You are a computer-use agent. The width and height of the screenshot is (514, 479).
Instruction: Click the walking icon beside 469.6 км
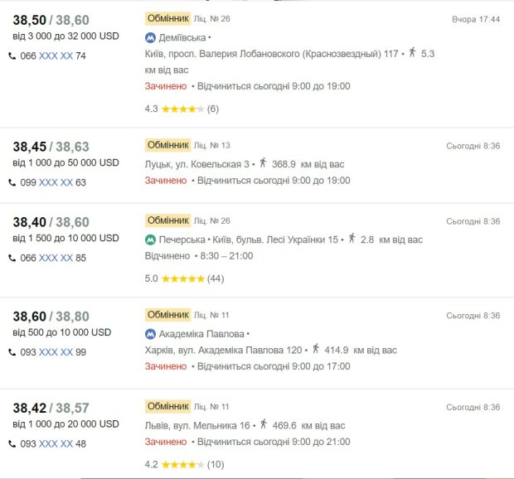[264, 424]
